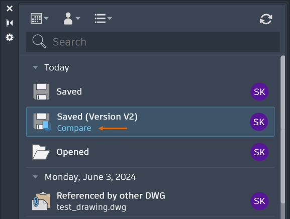The width and height of the screenshot is (290, 219).
Task: Select the Saved activity entry
Action: [x=150, y=91]
